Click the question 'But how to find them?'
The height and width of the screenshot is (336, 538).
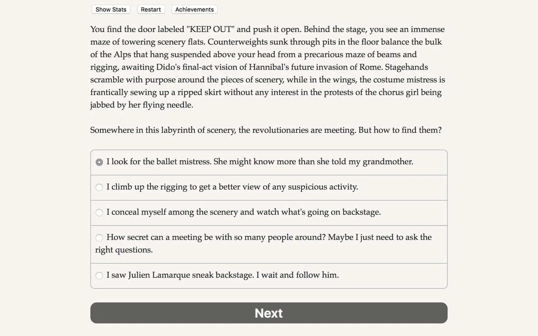(400, 130)
